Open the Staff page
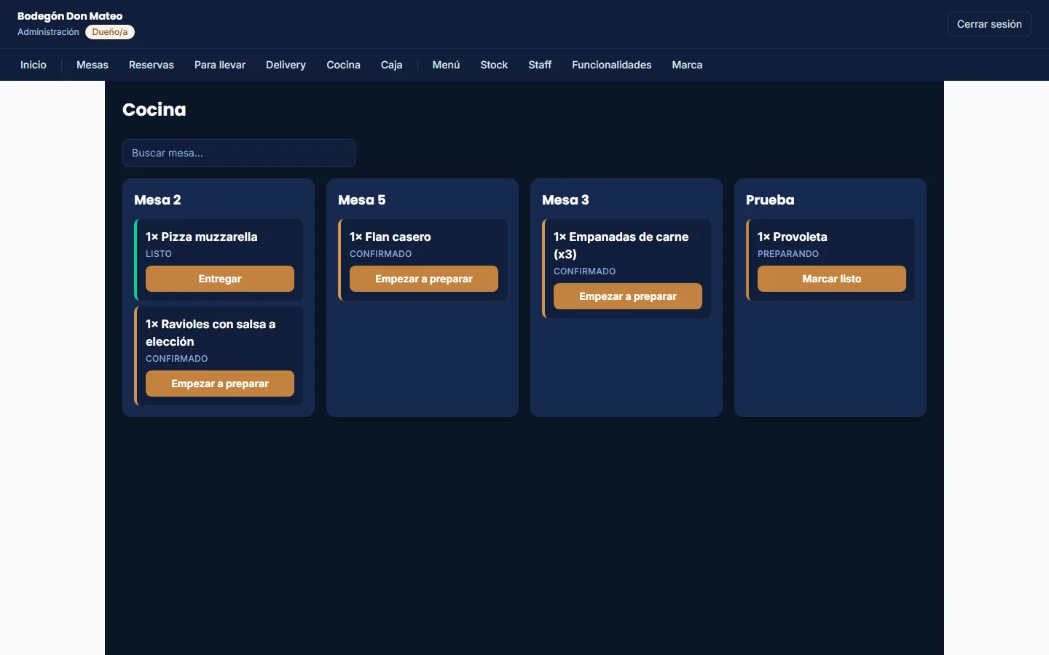Screen dimensions: 1049x655 point(540,65)
